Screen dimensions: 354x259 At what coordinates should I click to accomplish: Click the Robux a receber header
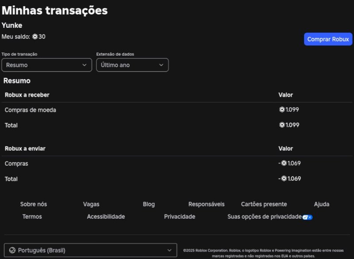pos(27,95)
